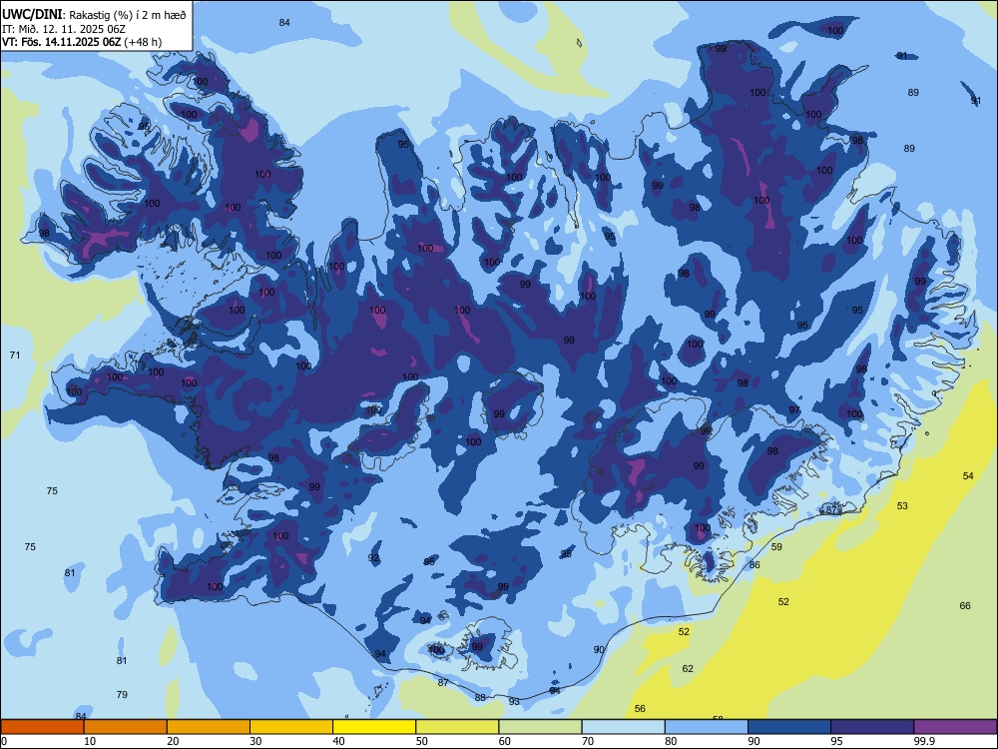Image resolution: width=998 pixels, height=749 pixels.
Task: Click the humidity value '79' on the map
Action: pos(122,694)
